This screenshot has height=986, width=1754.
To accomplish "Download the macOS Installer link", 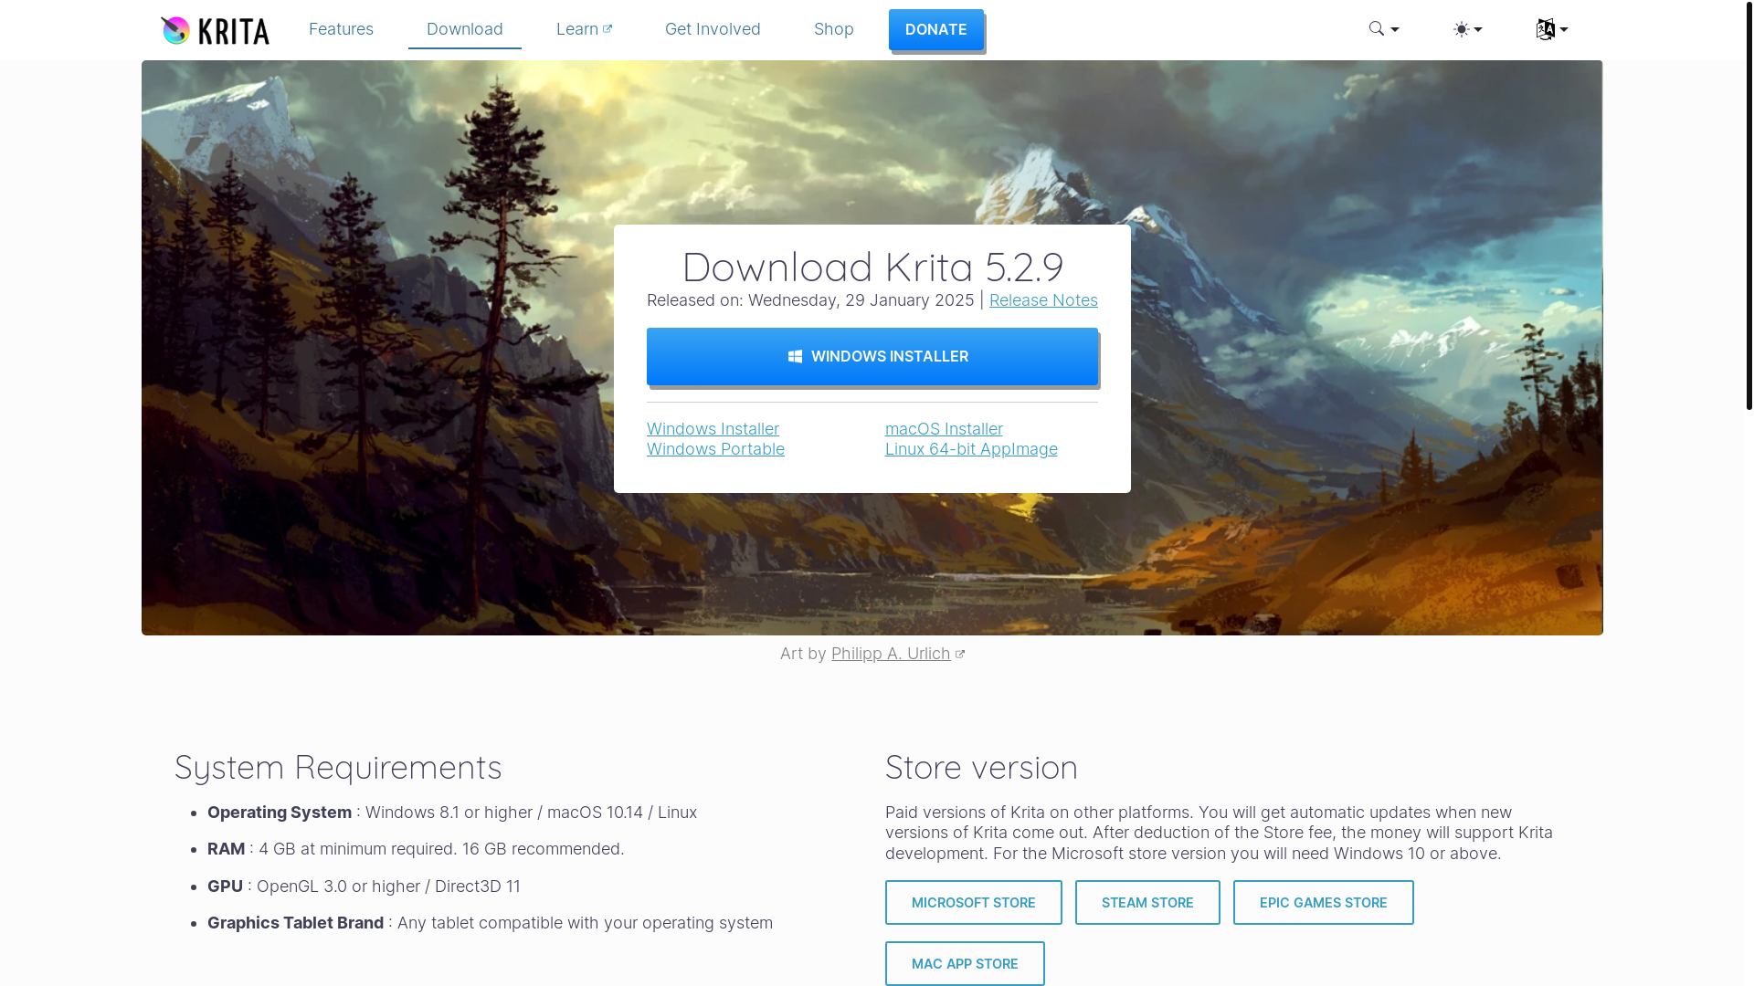I will pyautogui.click(x=944, y=429).
